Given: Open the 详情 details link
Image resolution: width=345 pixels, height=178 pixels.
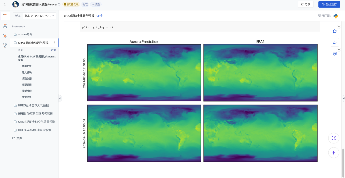Looking at the screenshot, I should coord(99,16).
